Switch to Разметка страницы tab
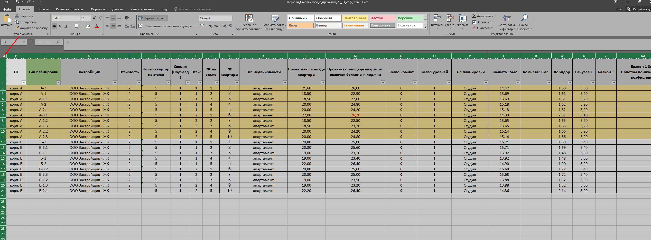651x240 pixels. point(70,9)
